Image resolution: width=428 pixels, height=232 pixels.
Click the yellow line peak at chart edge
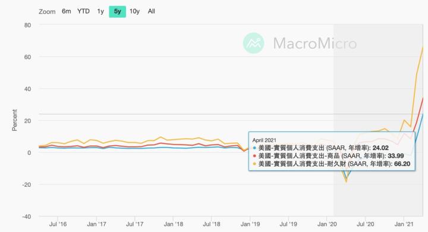423,47
